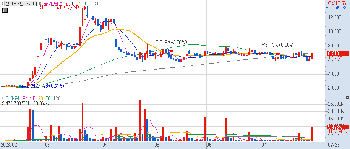
Task: Select the 거래량 volume indicator label
Action: click(13, 98)
